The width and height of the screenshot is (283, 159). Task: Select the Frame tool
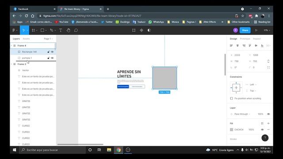33,30
